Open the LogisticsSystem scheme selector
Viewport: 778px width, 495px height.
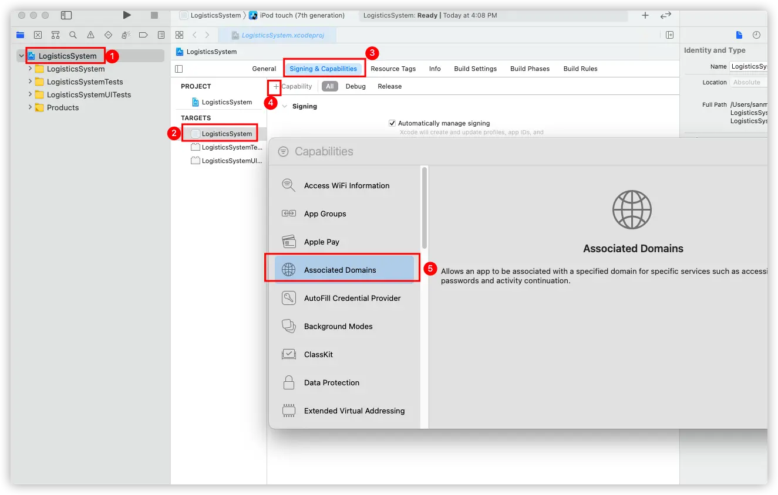pyautogui.click(x=210, y=15)
